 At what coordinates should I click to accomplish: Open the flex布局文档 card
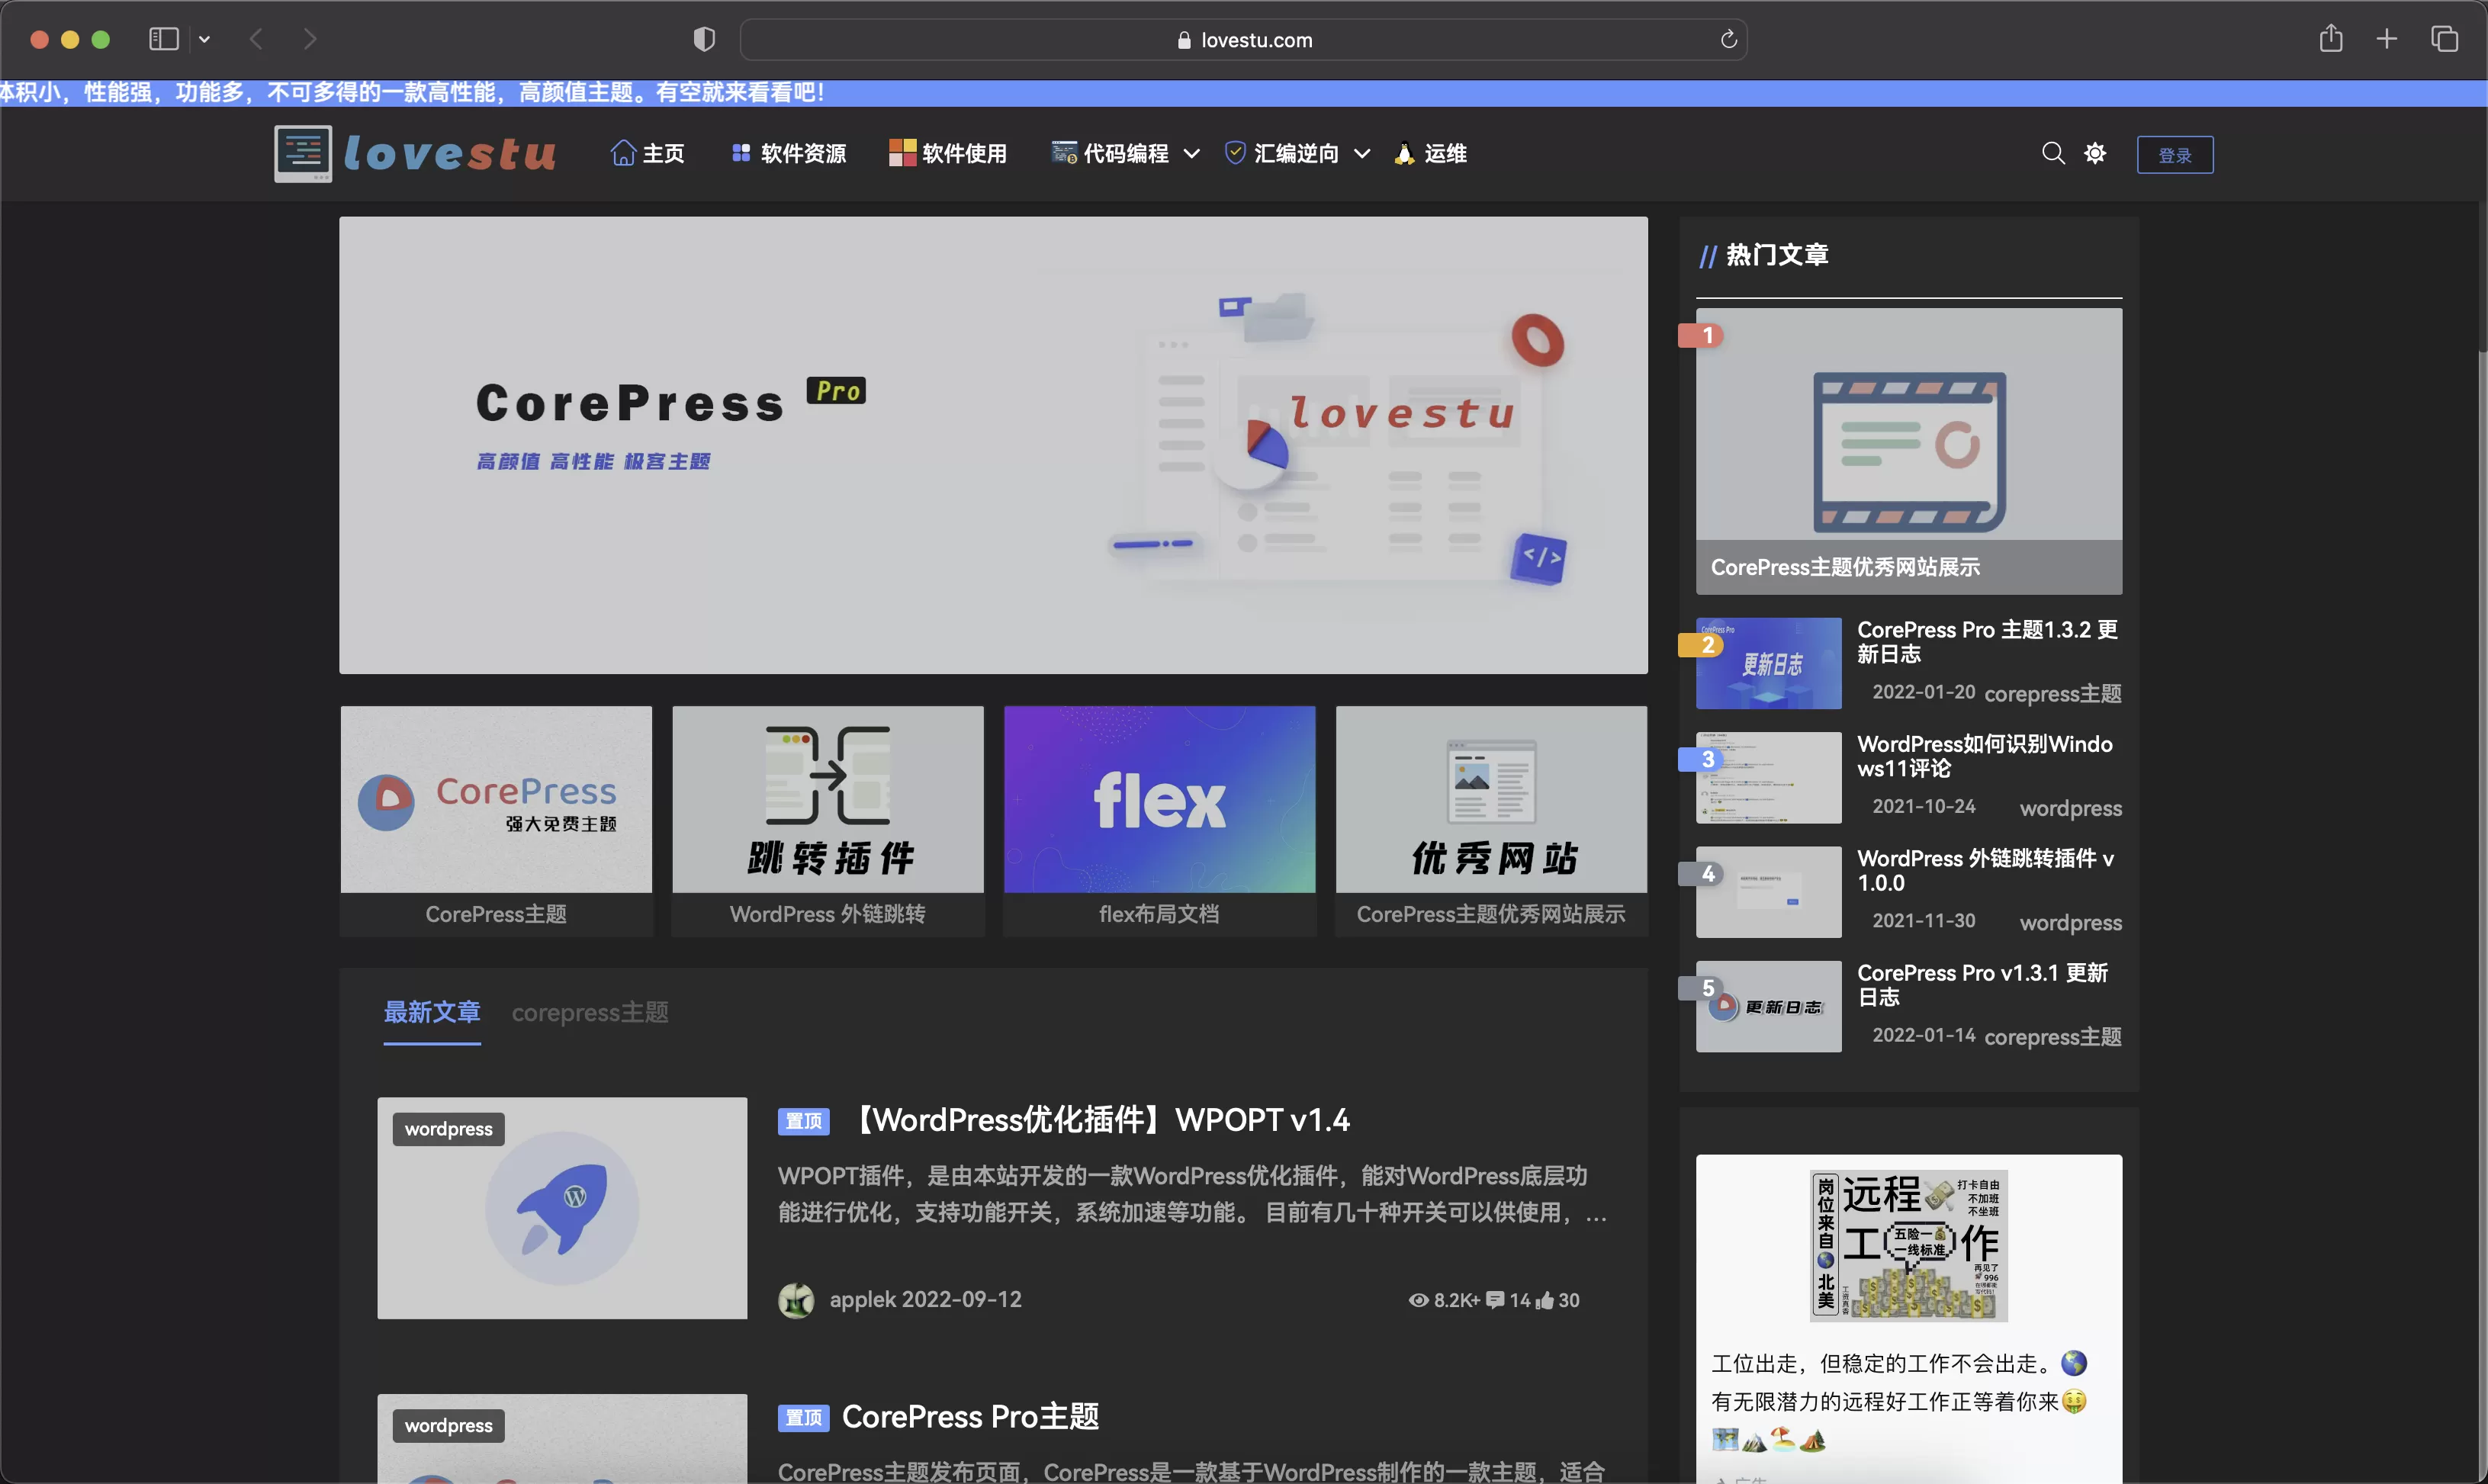[x=1160, y=821]
